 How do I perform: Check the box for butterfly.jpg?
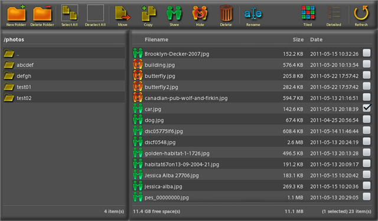(x=367, y=75)
